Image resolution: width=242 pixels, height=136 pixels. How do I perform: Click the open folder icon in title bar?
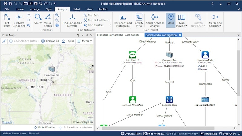pos(25,3)
